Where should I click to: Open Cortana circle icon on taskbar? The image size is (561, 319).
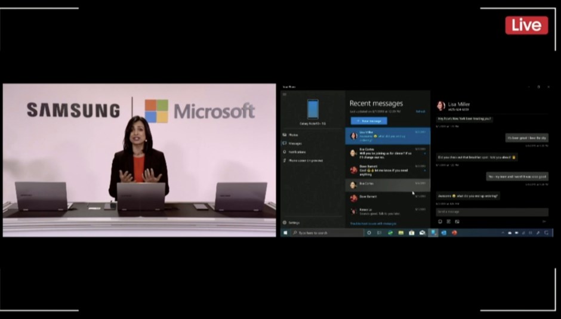click(x=369, y=233)
